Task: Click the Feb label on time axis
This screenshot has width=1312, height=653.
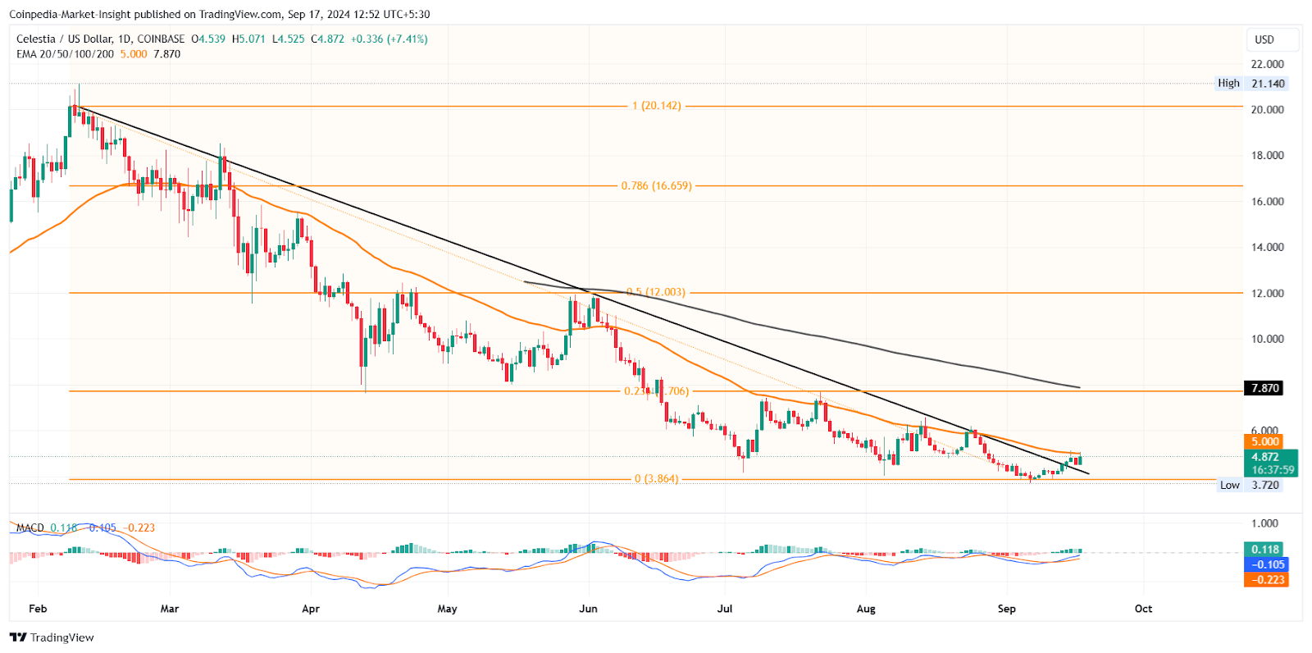Action: 38,609
